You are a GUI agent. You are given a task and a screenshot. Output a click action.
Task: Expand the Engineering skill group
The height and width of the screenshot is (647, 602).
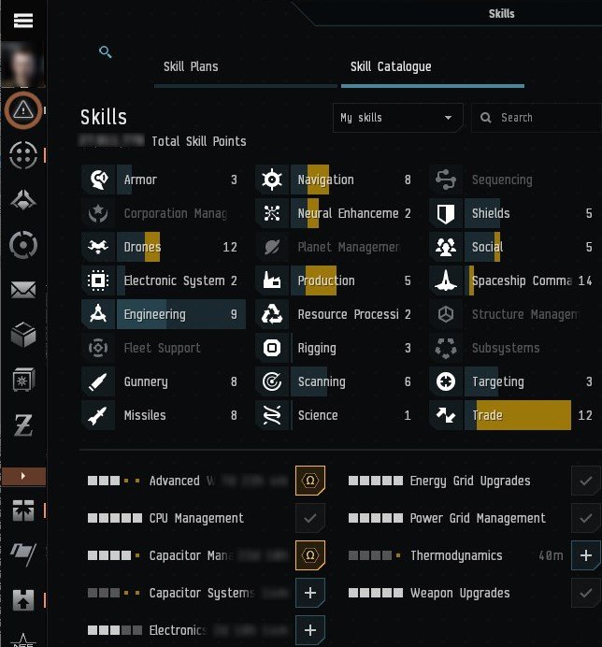coord(164,314)
